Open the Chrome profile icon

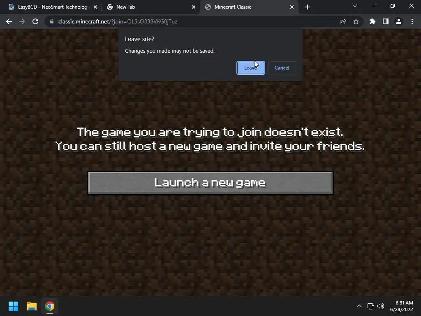399,21
